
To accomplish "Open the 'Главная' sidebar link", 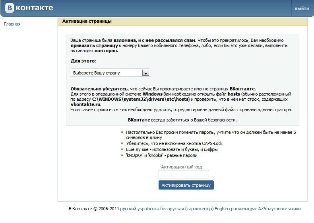I will point(12,24).
